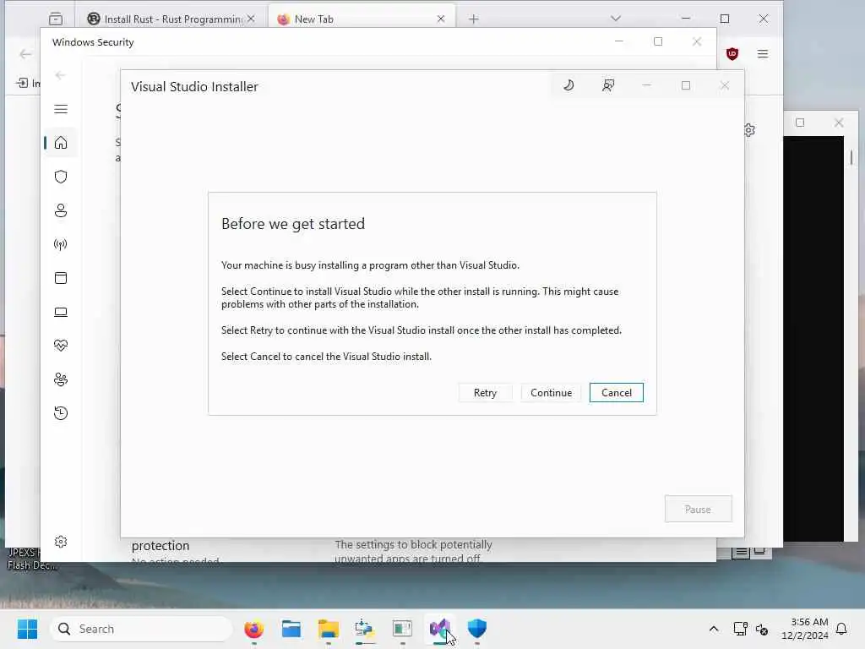
Task: Open Windows Security settings gear
Action: (61, 542)
